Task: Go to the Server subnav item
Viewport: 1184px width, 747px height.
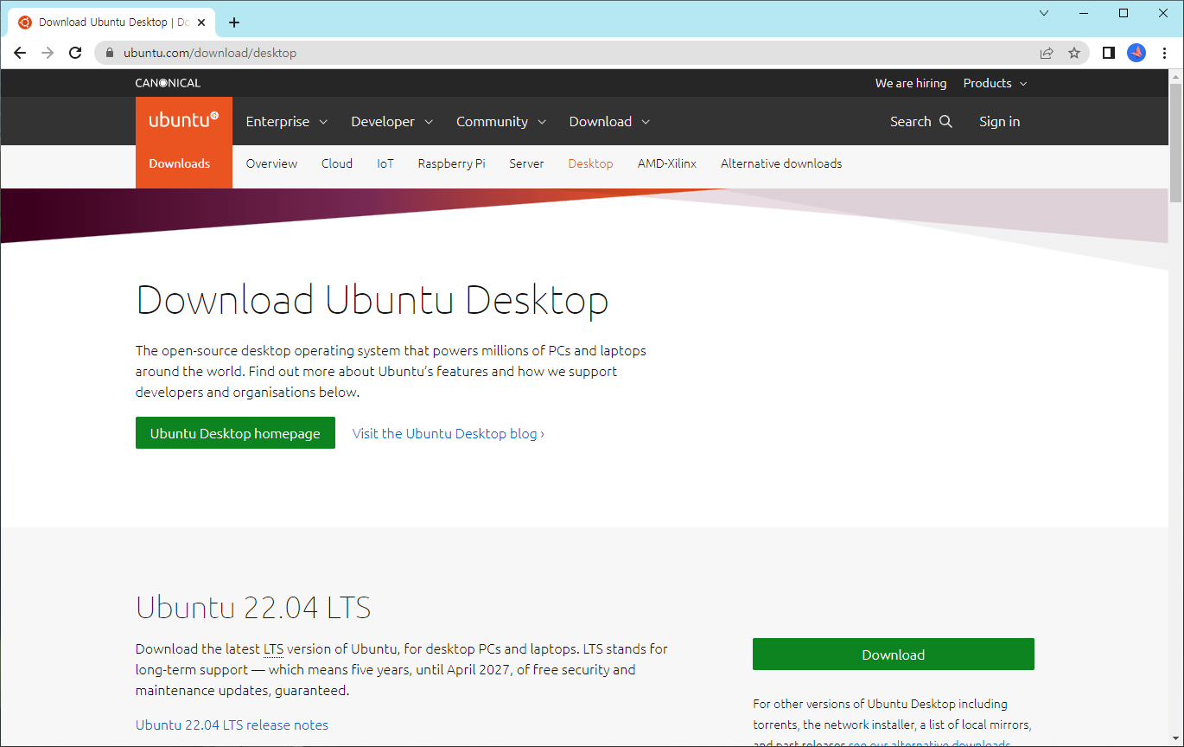Action: (526, 163)
